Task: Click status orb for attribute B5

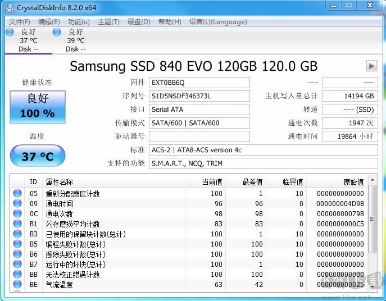Action: coord(17,244)
